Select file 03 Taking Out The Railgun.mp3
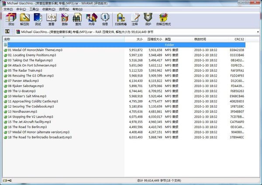 [30, 60]
